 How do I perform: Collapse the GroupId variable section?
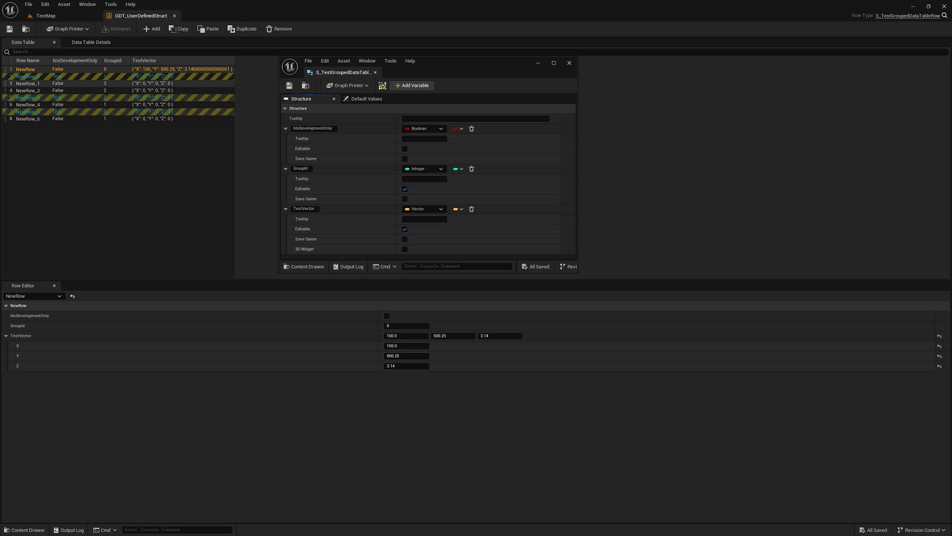286,169
